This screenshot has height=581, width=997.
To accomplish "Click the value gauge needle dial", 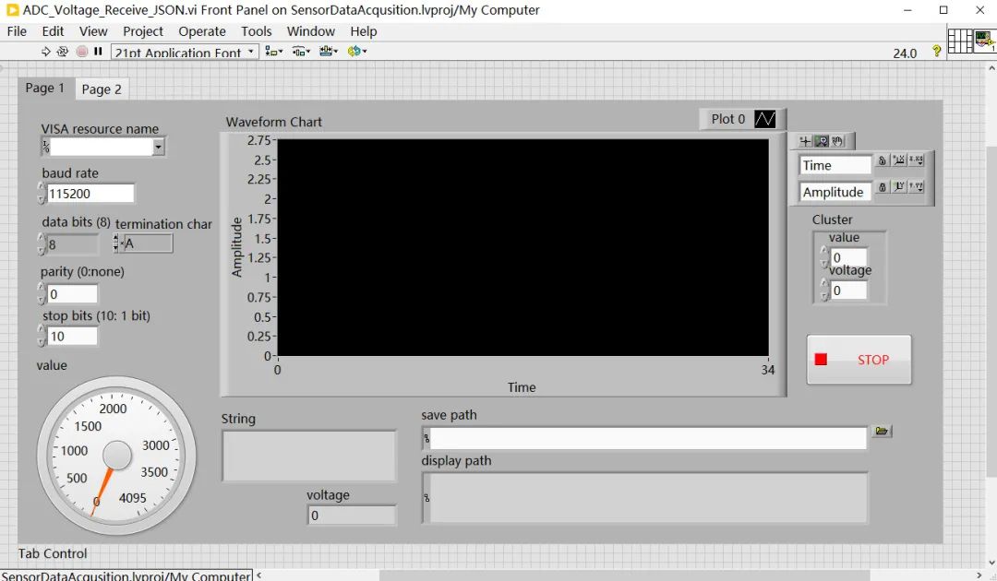I will pos(116,456).
